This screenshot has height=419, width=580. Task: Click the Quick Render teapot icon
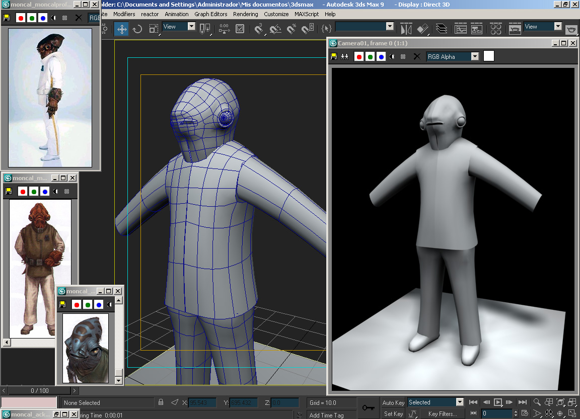[571, 29]
